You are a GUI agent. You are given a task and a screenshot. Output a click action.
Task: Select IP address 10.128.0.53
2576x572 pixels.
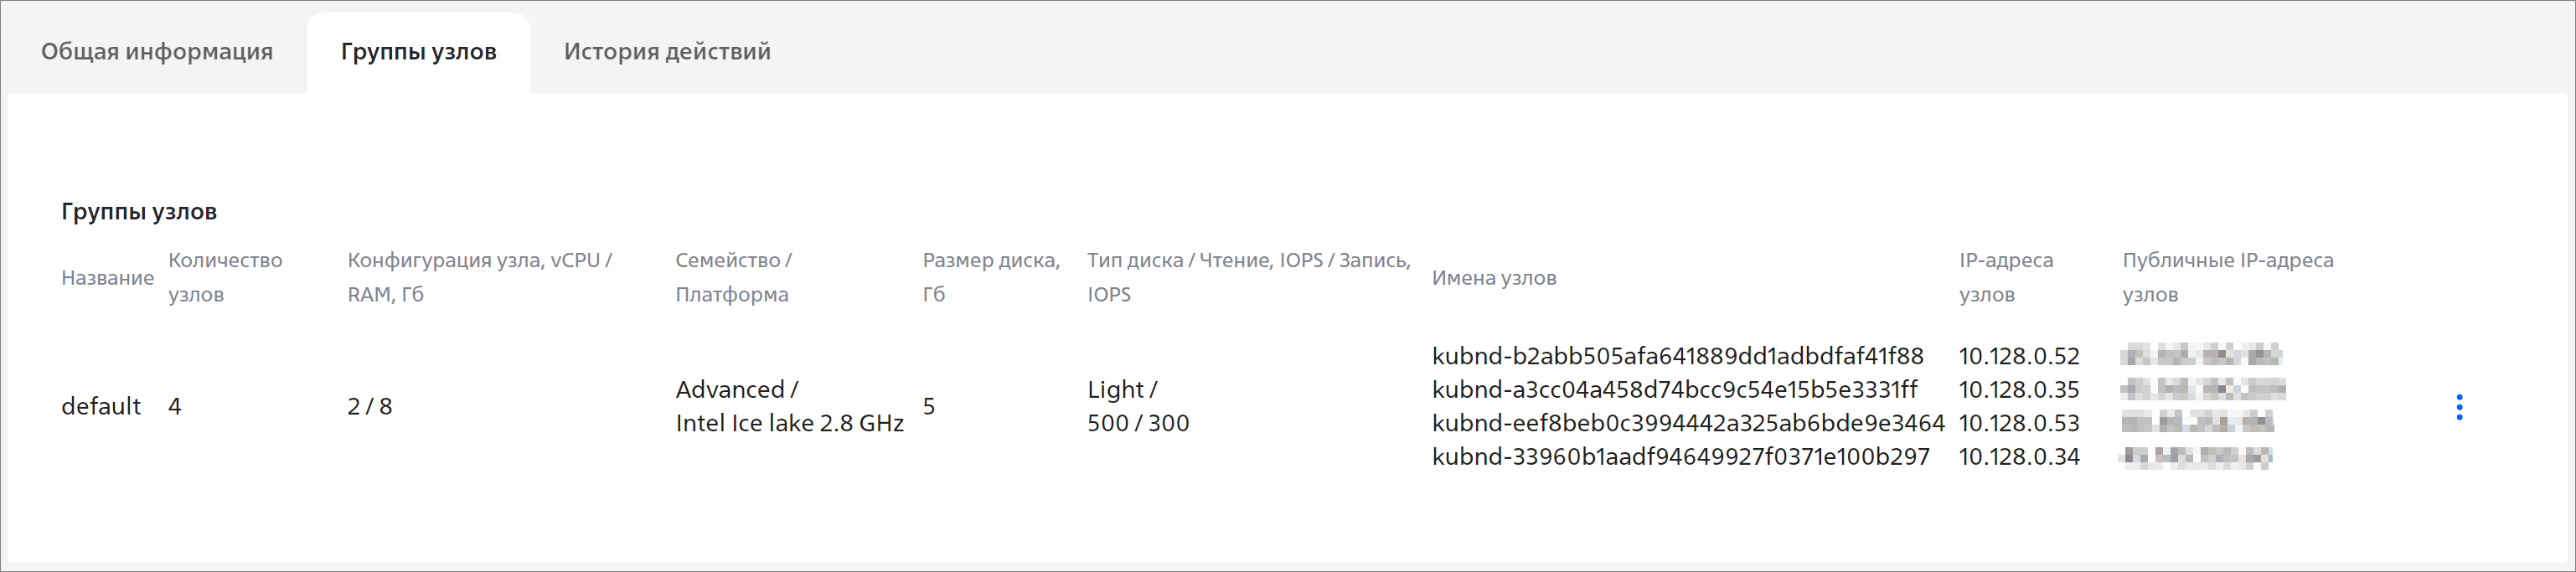(x=2019, y=423)
